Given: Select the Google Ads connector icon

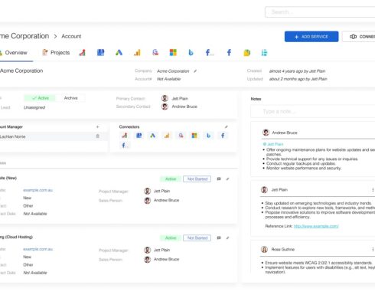Looking at the screenshot, I should 152,136.
